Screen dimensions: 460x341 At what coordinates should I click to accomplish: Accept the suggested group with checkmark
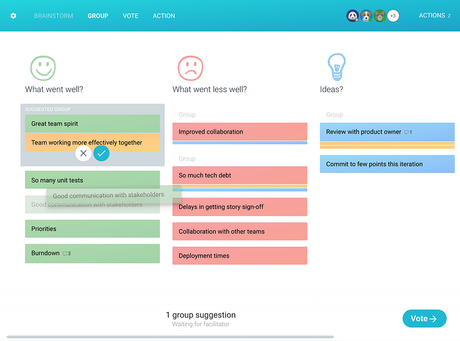102,153
